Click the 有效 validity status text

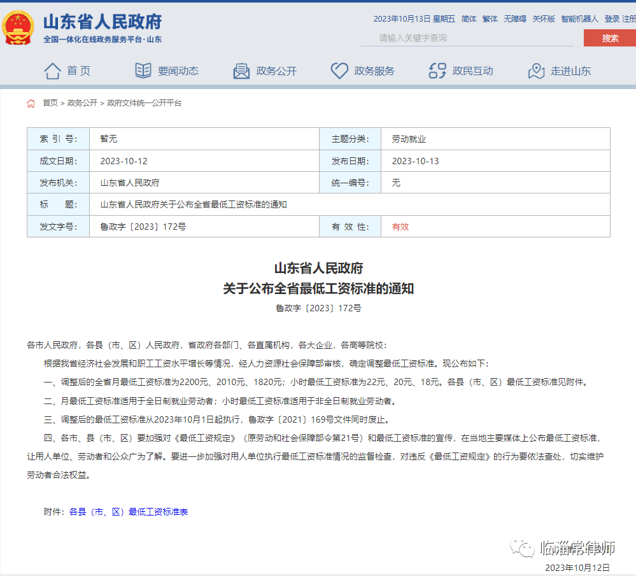pyautogui.click(x=400, y=227)
